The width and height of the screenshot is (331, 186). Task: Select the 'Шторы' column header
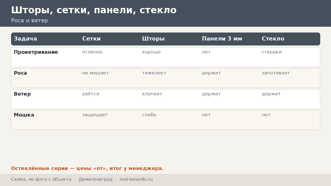(153, 39)
